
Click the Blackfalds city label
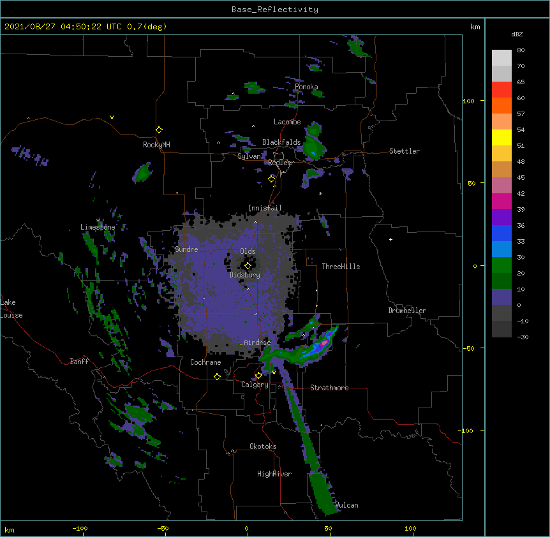click(x=281, y=142)
